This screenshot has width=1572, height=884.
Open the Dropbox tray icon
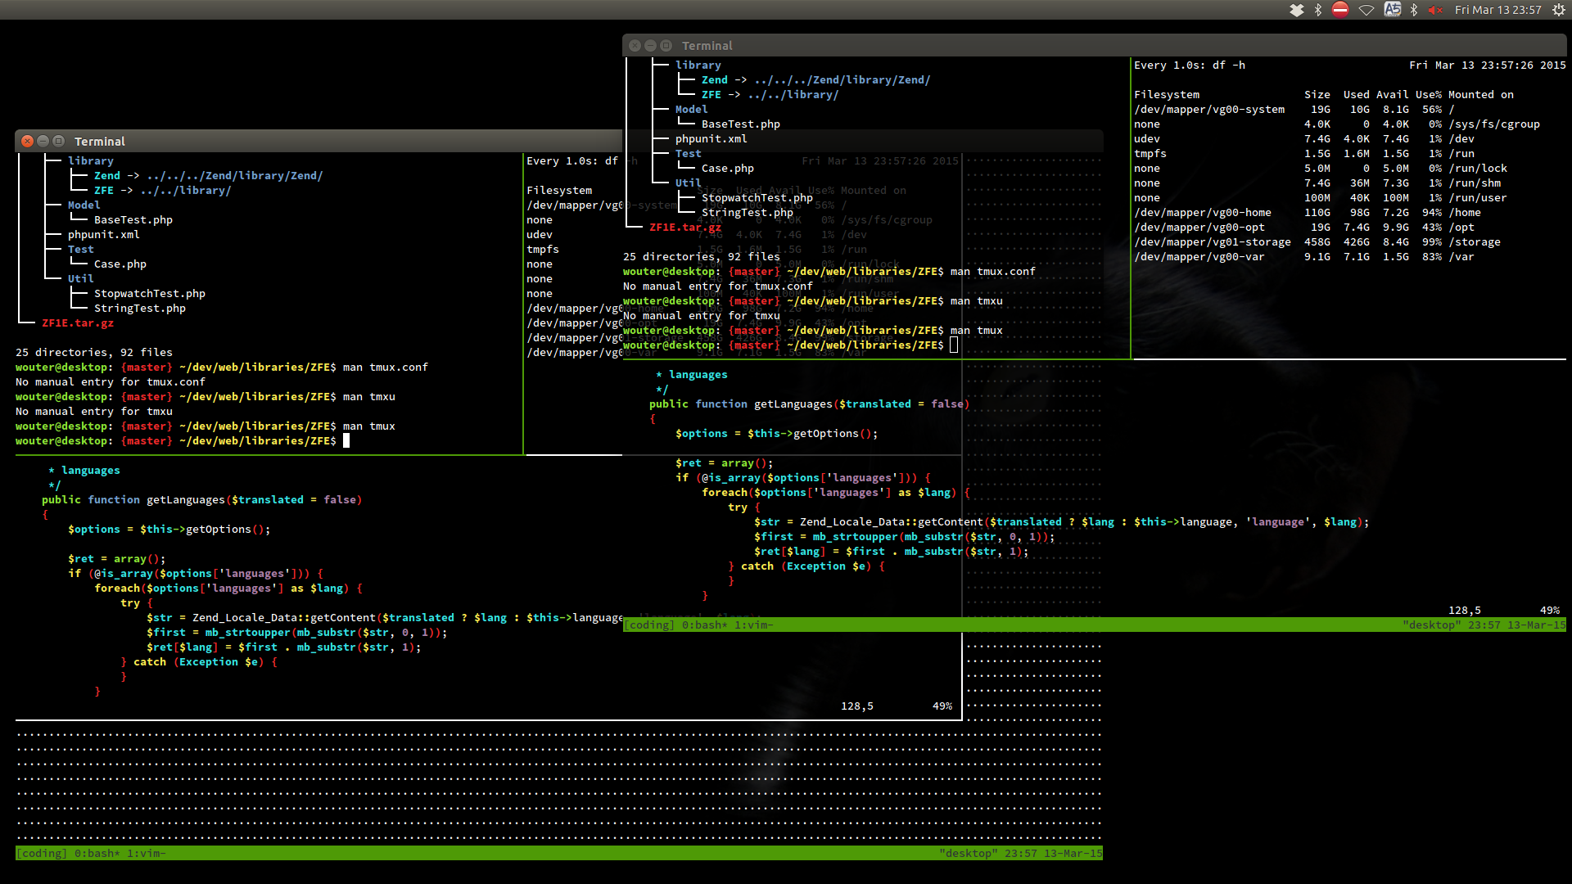(1297, 10)
